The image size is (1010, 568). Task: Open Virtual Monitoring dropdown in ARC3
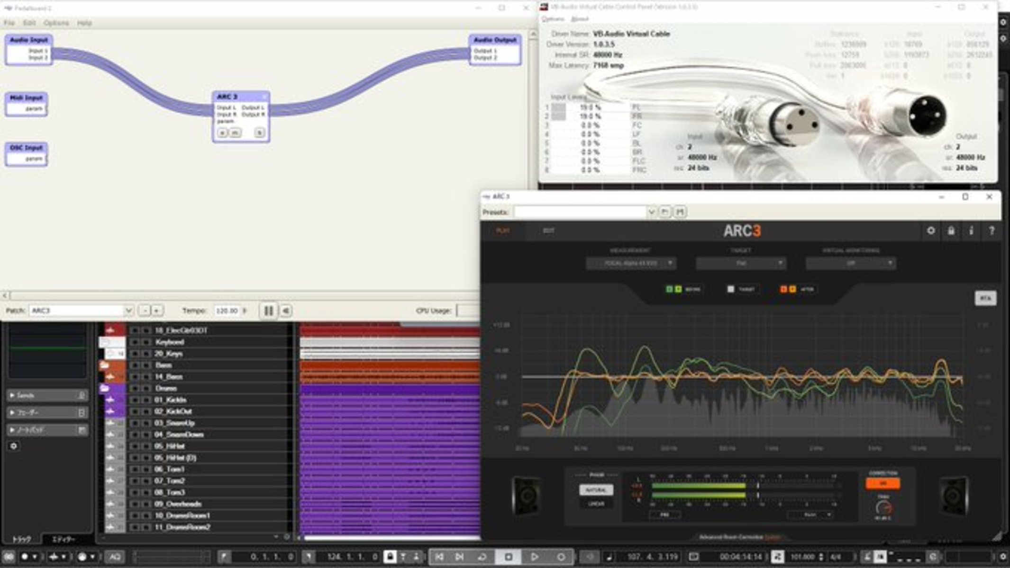point(851,263)
